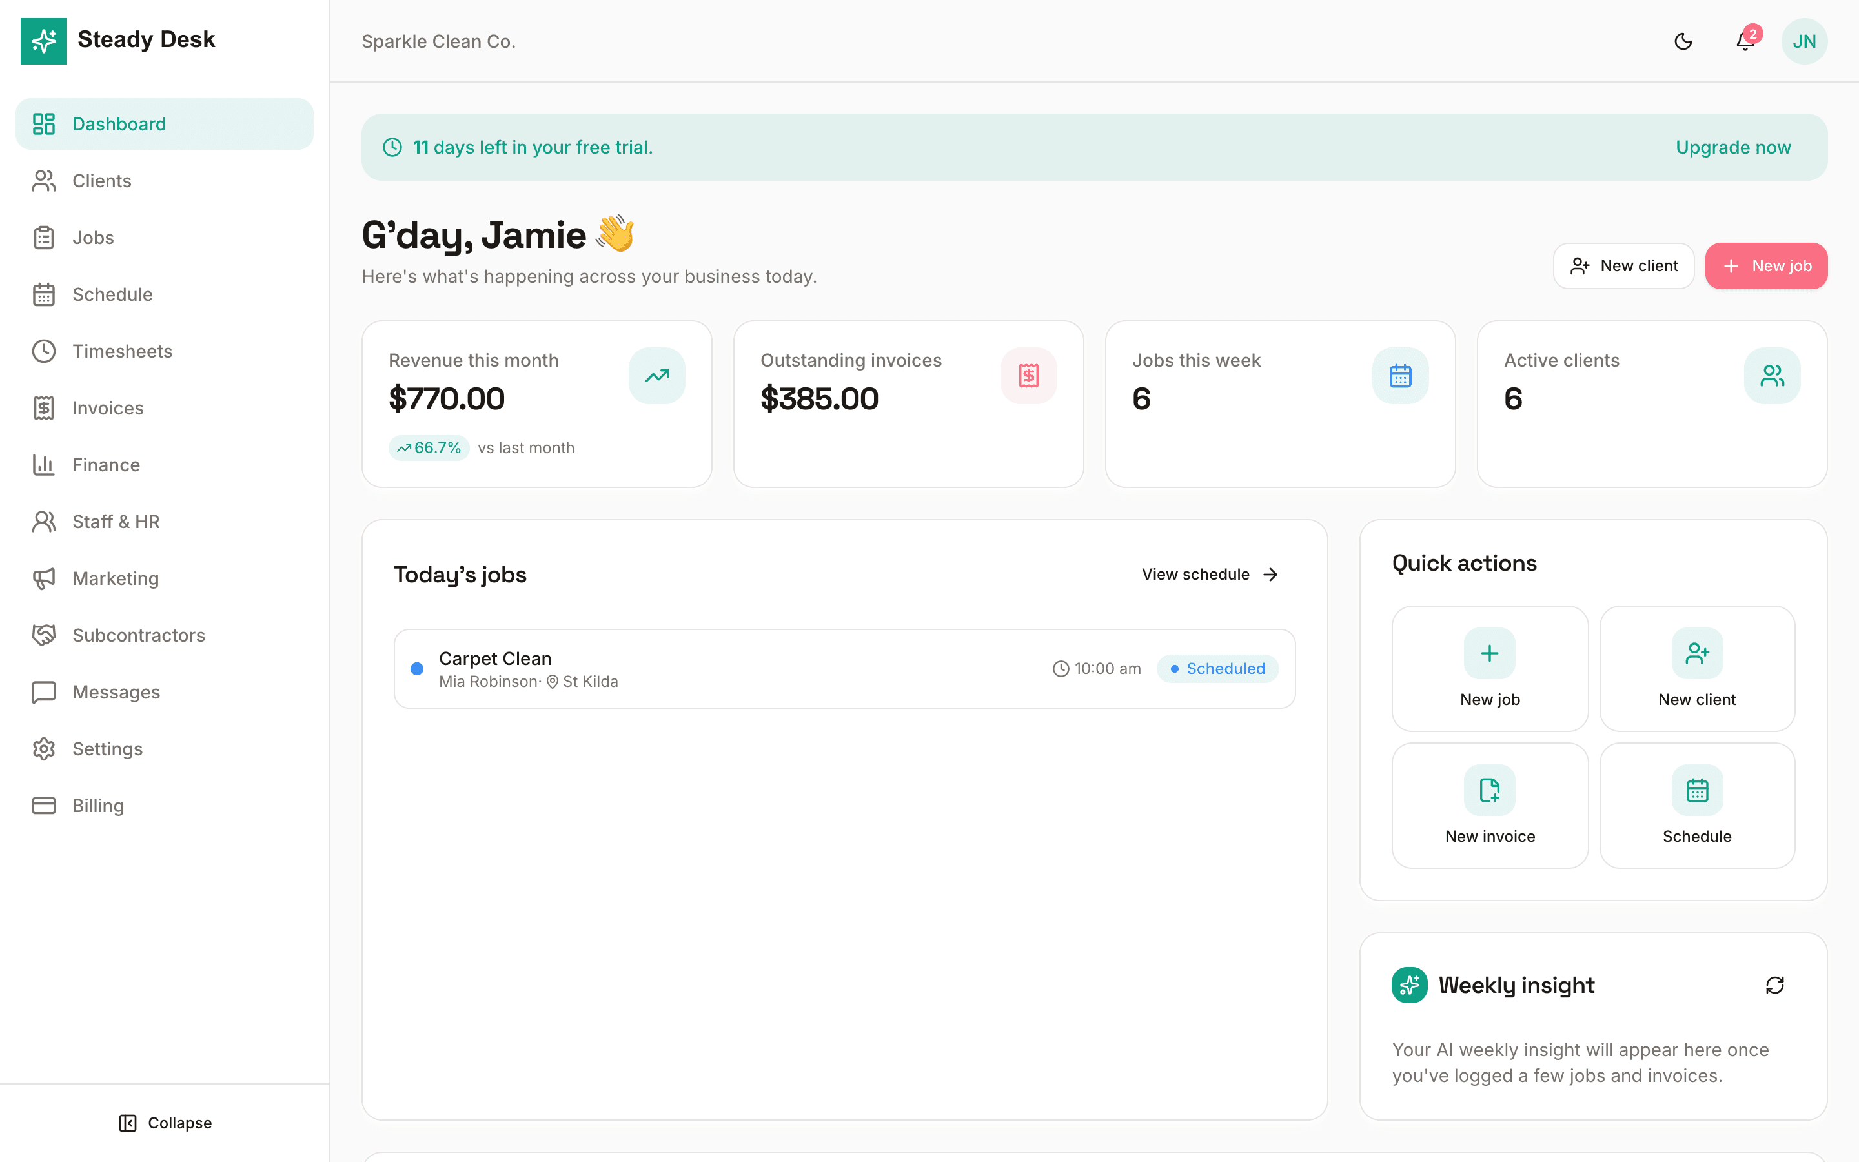Click the clock icon in trial banner

(392, 147)
